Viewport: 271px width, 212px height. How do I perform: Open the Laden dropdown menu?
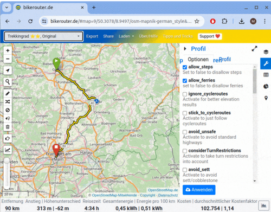[x=126, y=36]
